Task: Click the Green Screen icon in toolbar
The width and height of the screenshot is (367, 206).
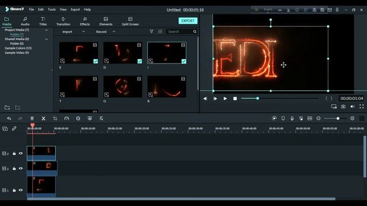Action: click(x=89, y=118)
